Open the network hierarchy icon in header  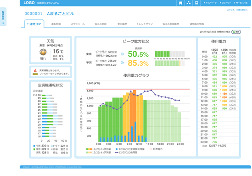189,3
